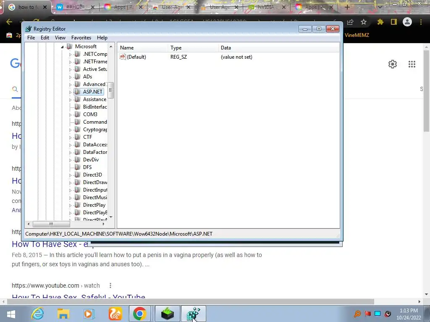Expand the COM3 key arrow
430x322 pixels.
pyautogui.click(x=70, y=115)
